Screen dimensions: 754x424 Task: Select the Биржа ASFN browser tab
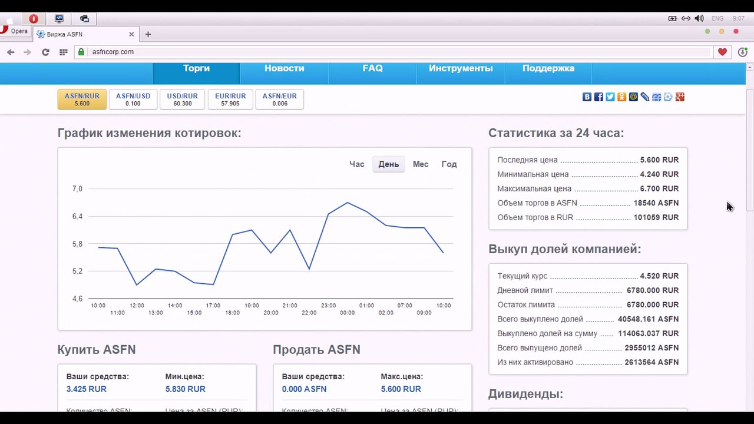pos(85,34)
